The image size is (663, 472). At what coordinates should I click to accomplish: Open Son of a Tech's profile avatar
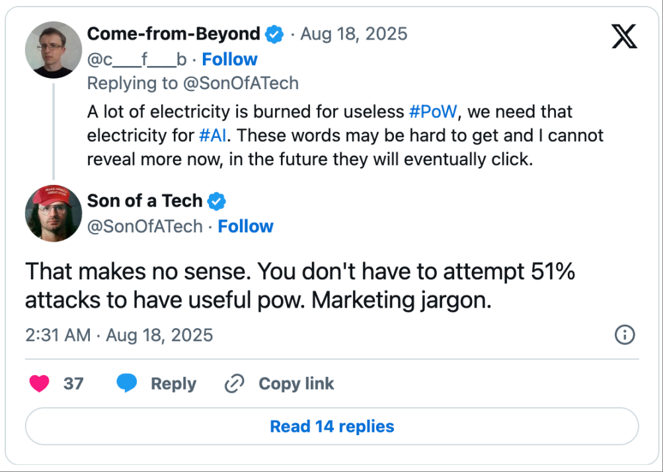tap(54, 213)
